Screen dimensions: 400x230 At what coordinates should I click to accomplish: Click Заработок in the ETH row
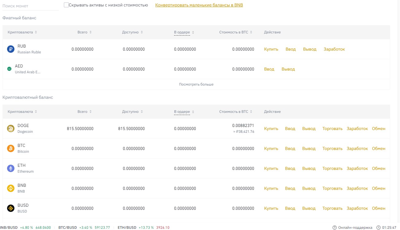tap(357, 168)
